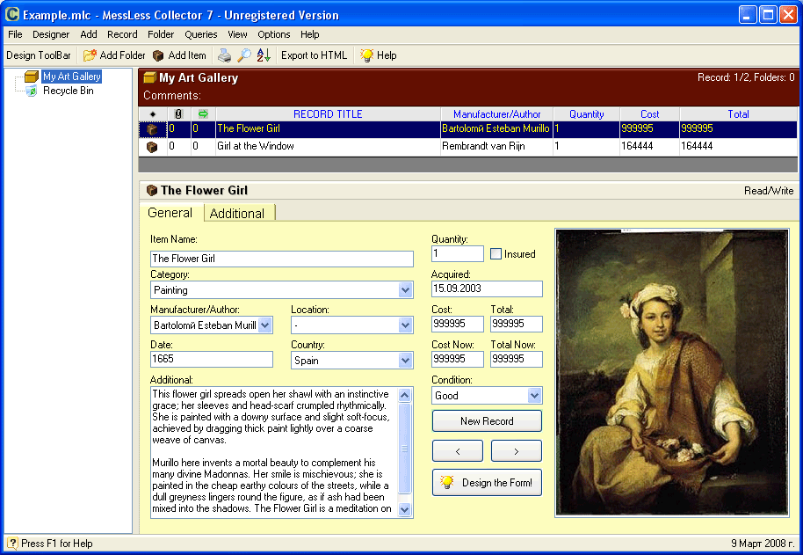Open the Queries menu

(200, 34)
